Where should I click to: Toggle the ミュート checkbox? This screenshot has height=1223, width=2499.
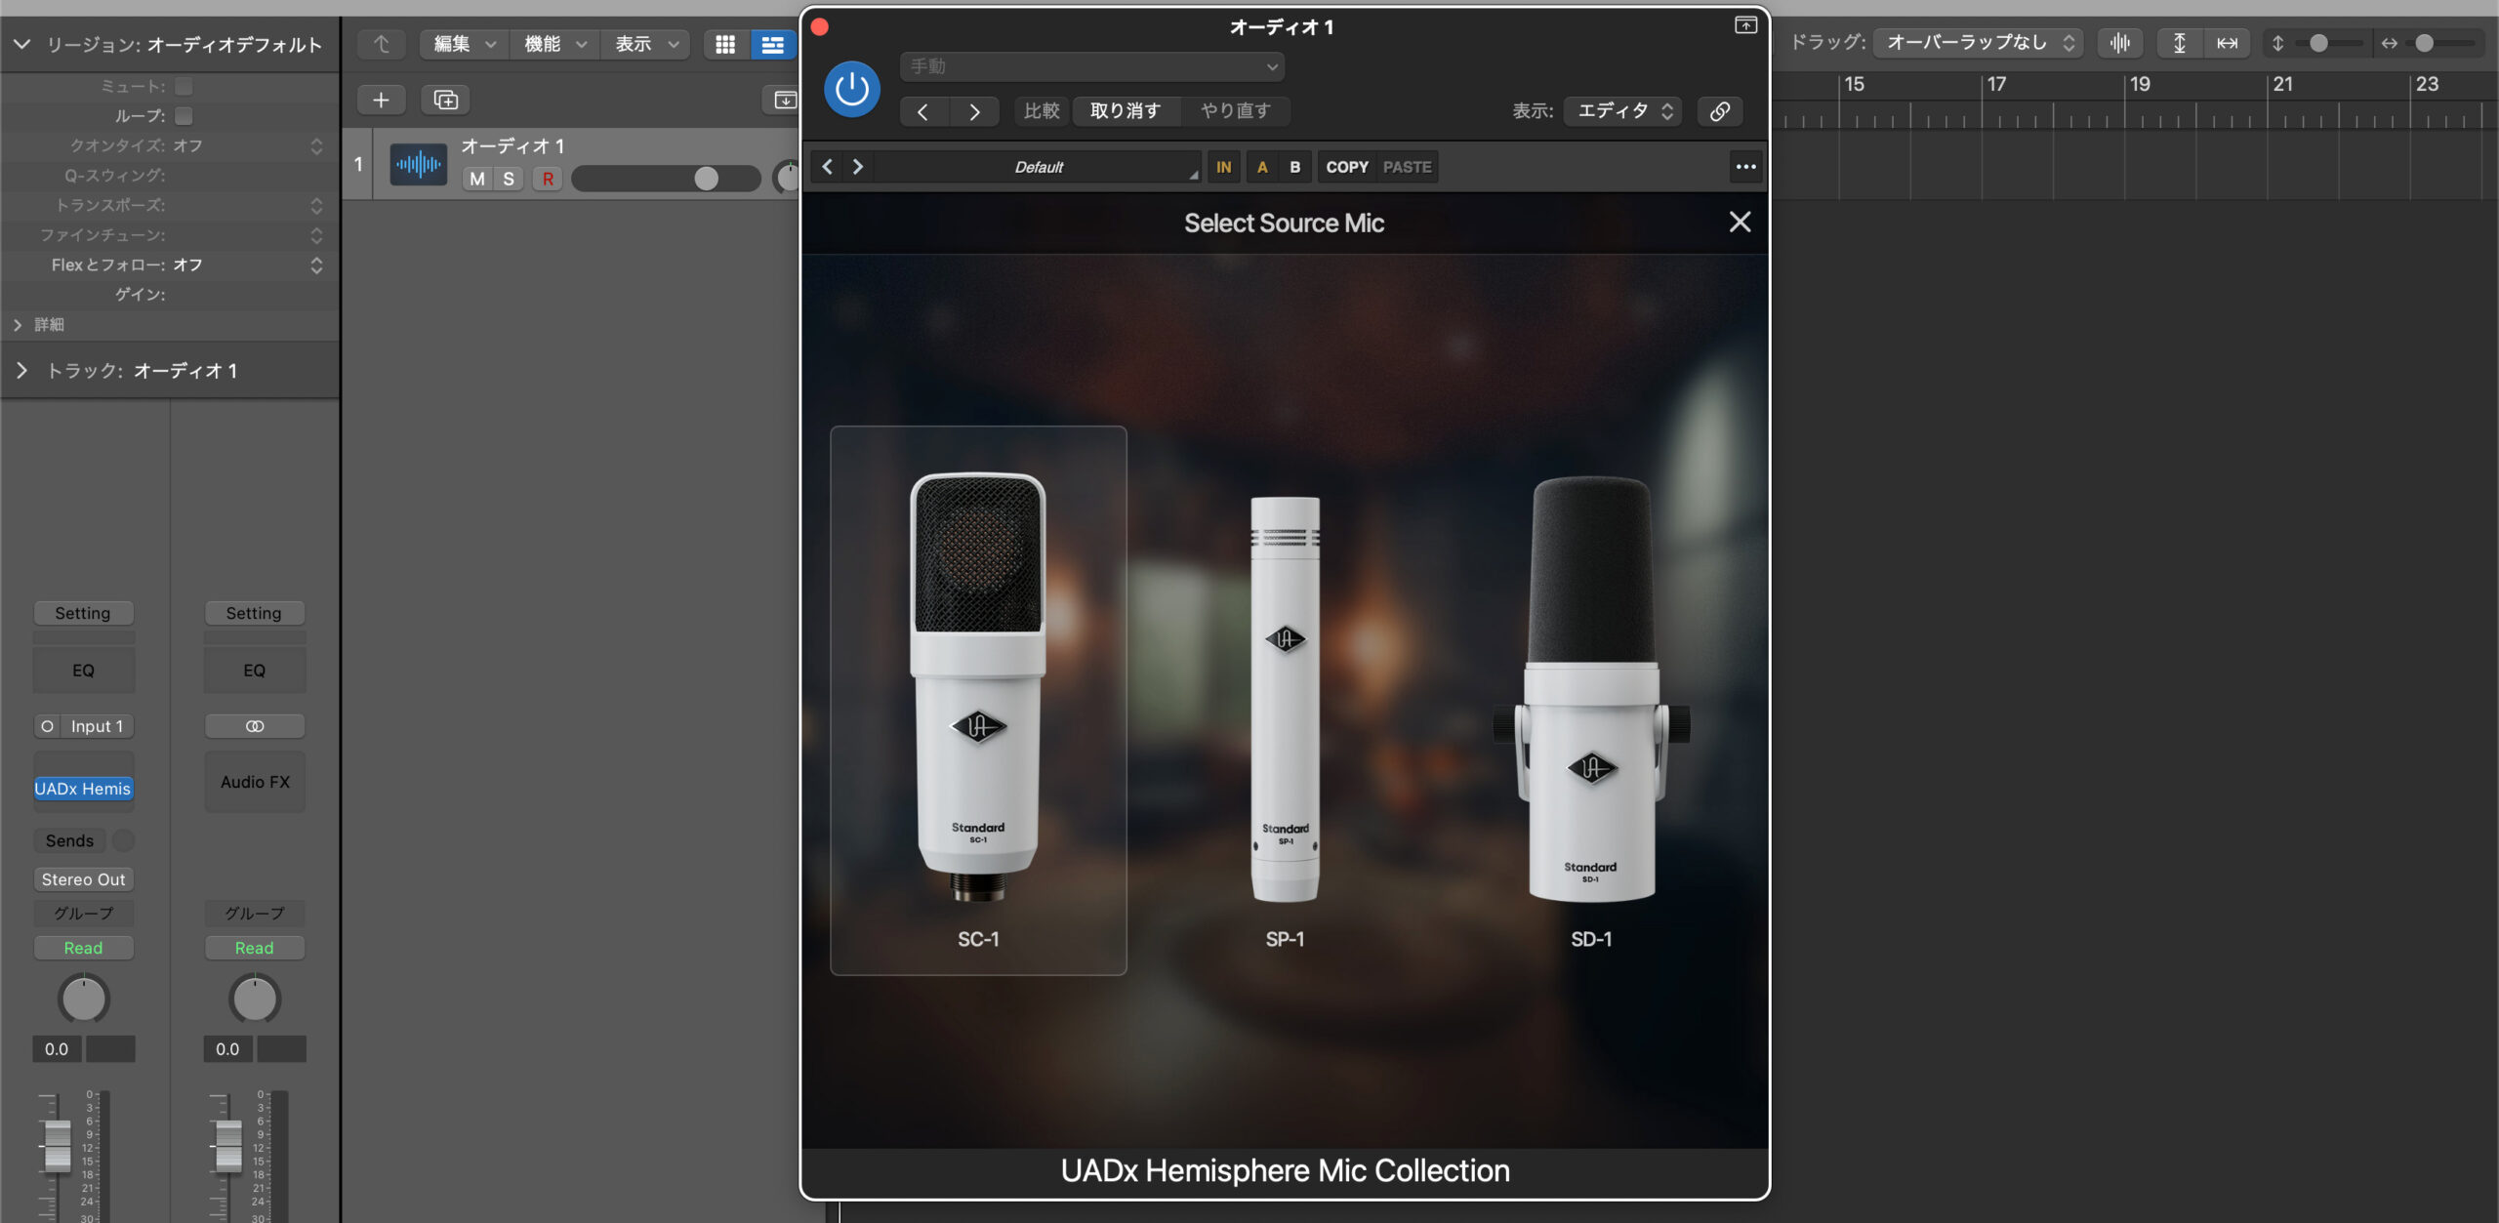point(184,87)
